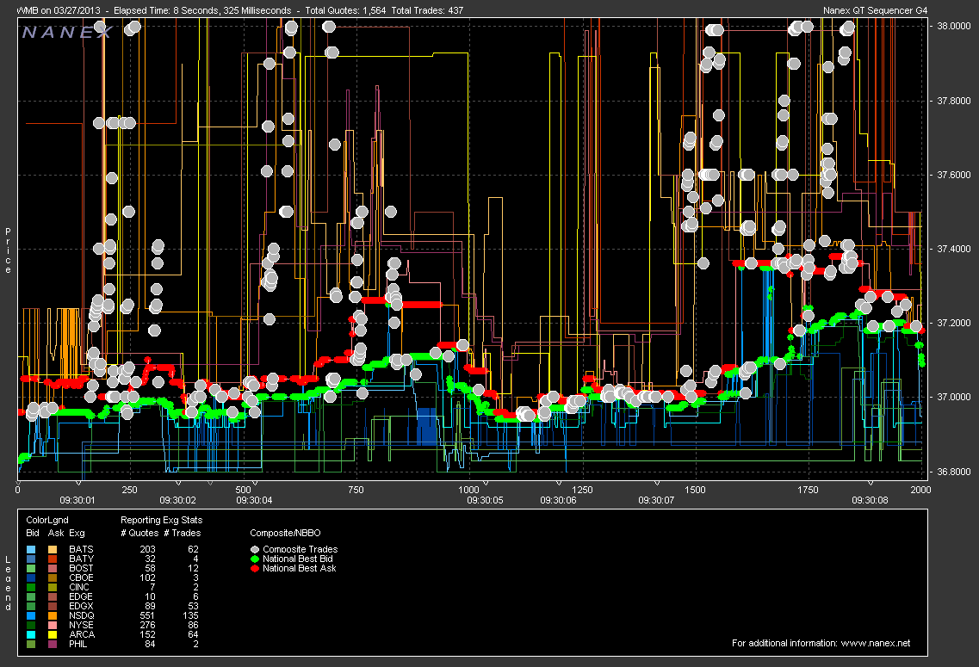Image resolution: width=979 pixels, height=667 pixels.
Task: Click the 36.8000 price axis label
Action: click(x=954, y=472)
